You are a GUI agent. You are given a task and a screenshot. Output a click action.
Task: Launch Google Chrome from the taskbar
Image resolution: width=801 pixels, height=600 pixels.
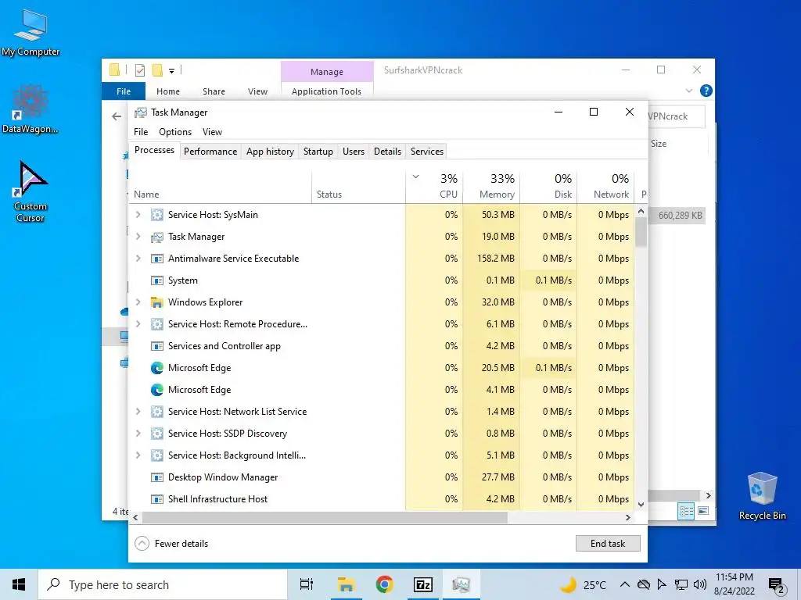pyautogui.click(x=384, y=584)
